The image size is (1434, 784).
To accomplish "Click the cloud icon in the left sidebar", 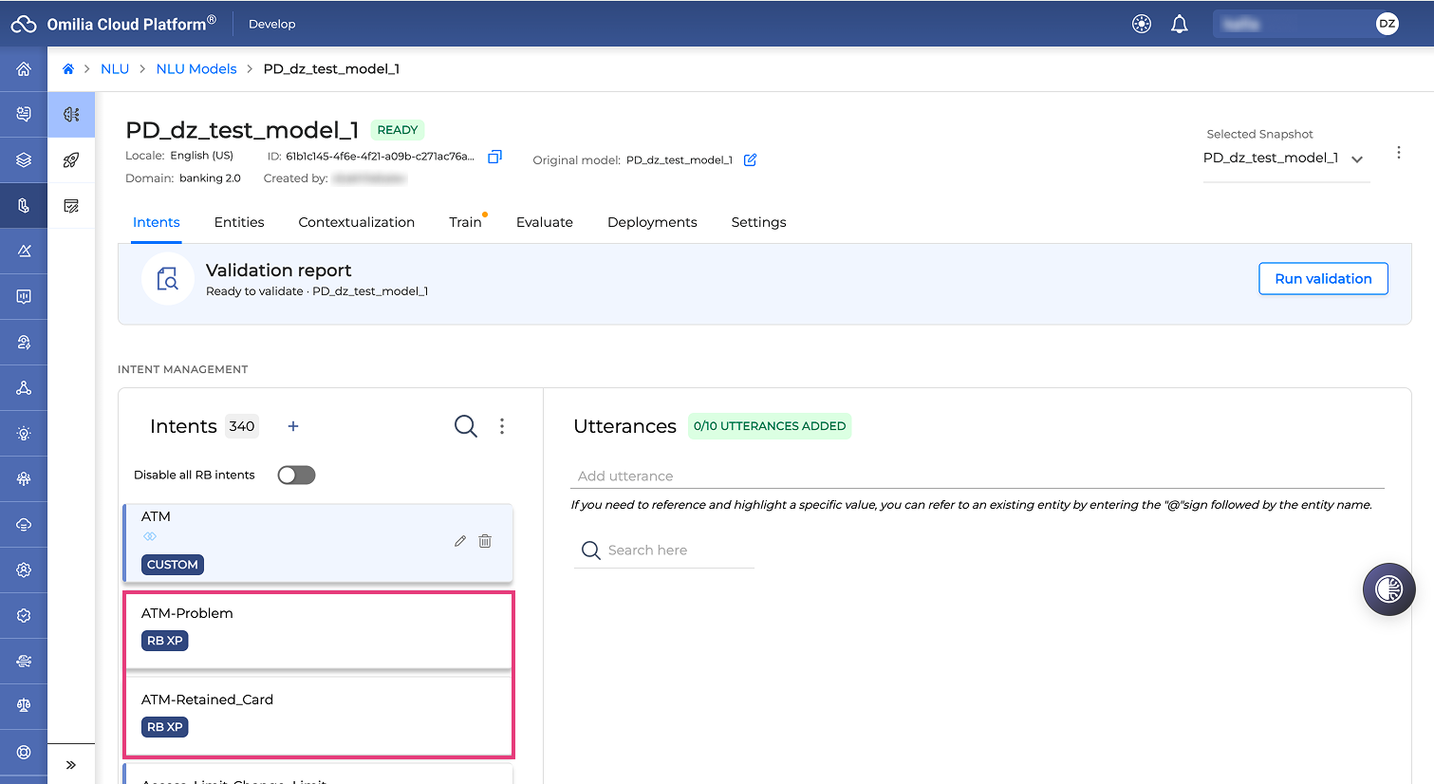I will pyautogui.click(x=24, y=525).
